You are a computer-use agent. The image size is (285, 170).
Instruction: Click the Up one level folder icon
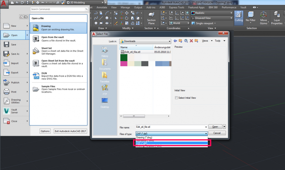(x=180, y=41)
